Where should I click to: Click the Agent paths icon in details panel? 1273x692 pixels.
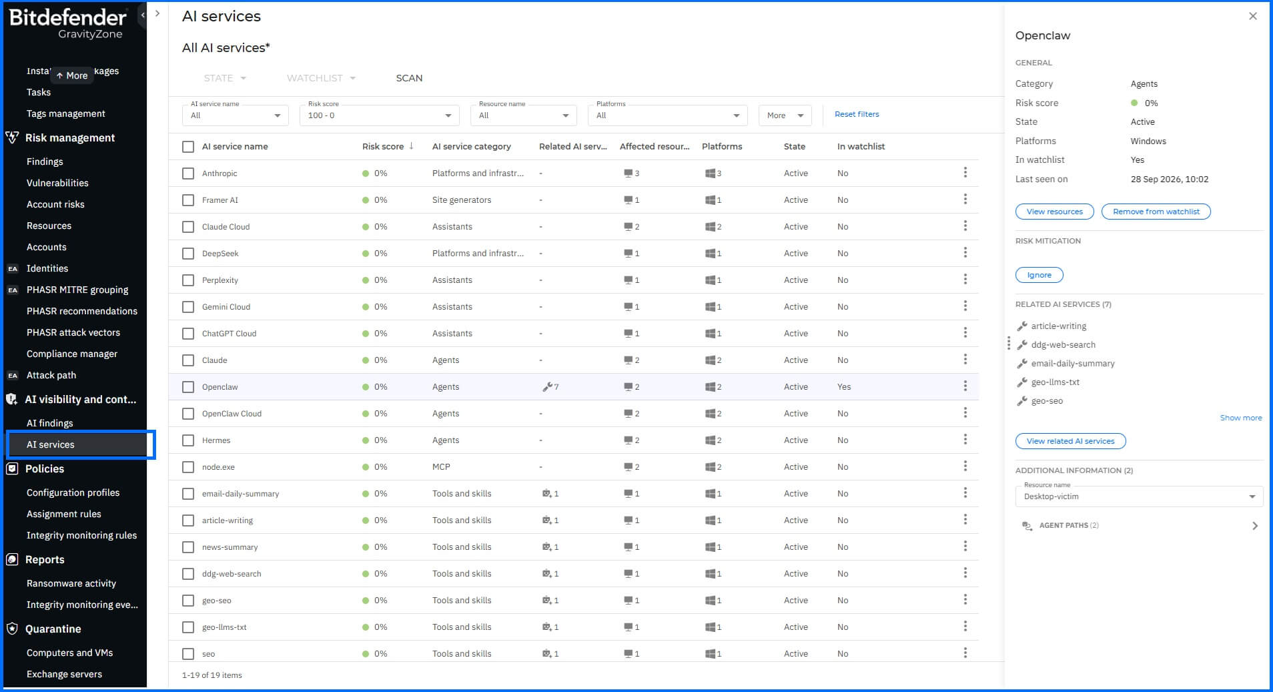pos(1027,526)
